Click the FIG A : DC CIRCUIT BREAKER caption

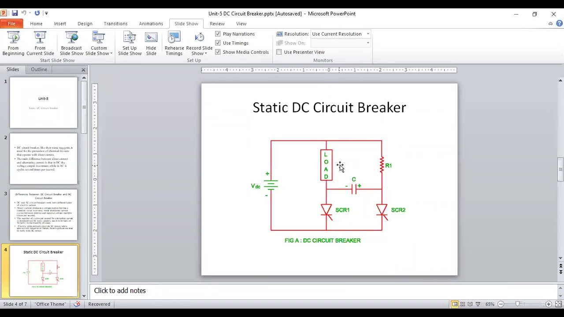323,240
